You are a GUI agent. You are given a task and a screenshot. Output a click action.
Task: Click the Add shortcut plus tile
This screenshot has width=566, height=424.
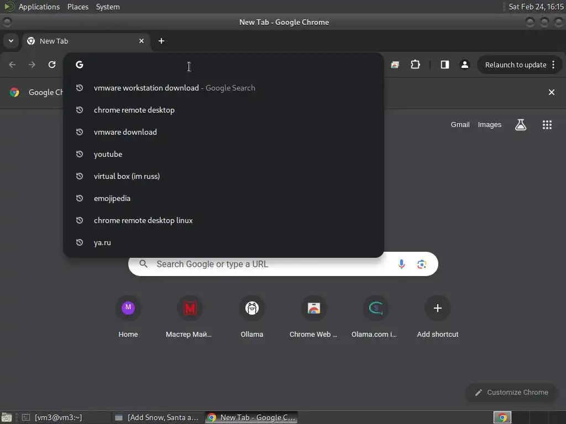click(438, 317)
